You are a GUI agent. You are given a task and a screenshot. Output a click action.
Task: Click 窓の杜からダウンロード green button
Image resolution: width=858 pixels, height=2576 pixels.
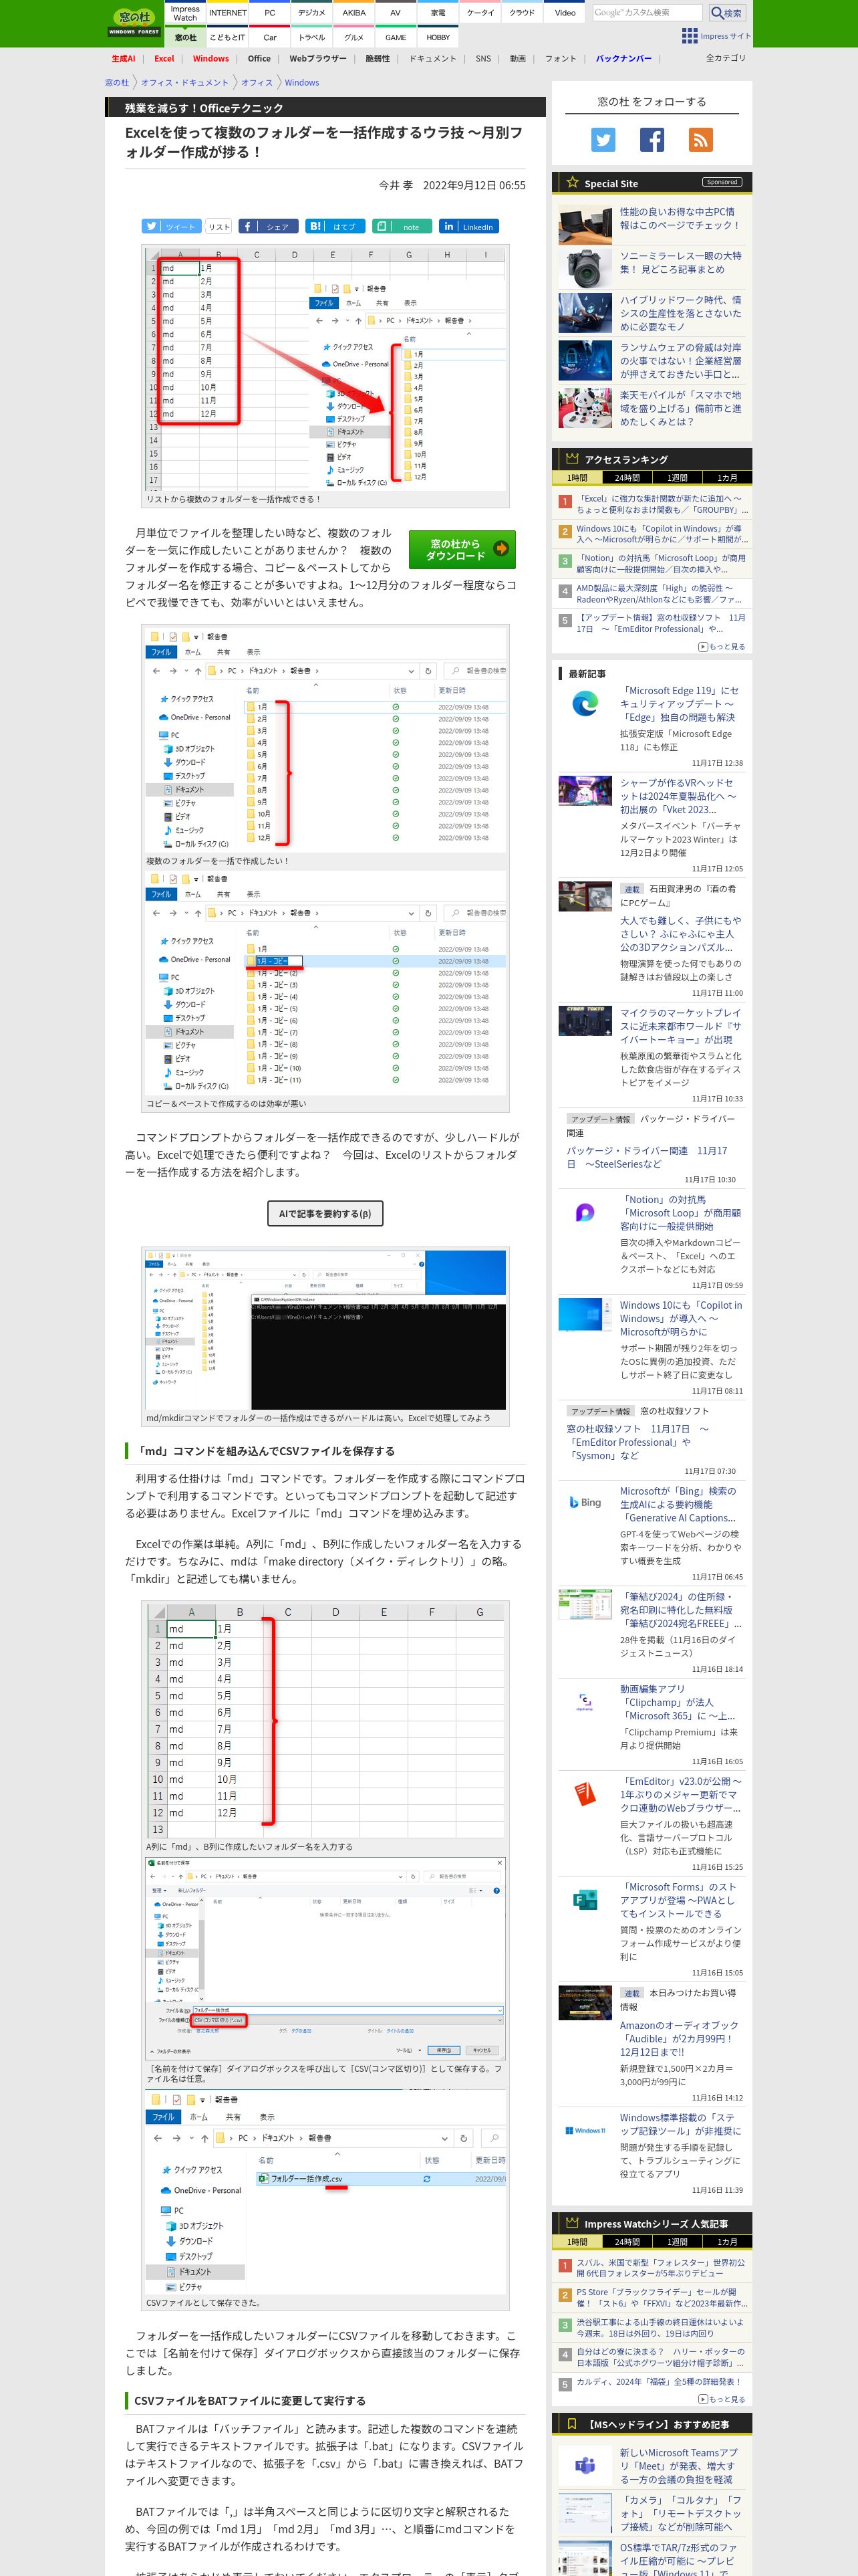pyautogui.click(x=462, y=549)
